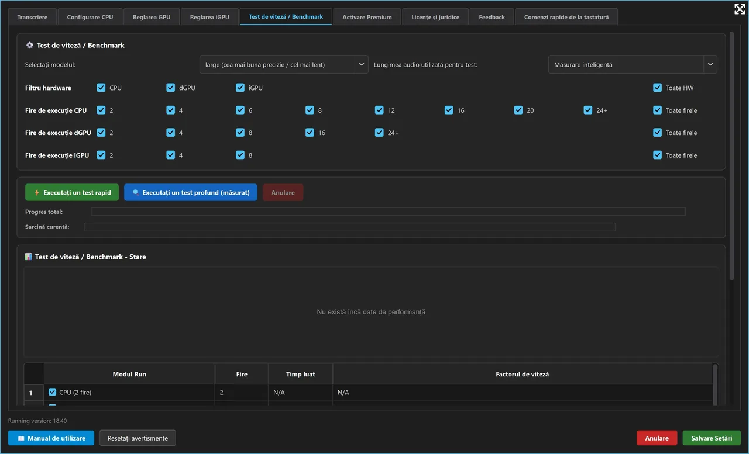Viewport: 749px width, 454px height.
Task: Uncheck the CPU (2 fire) row checkbox
Action: [x=53, y=392]
